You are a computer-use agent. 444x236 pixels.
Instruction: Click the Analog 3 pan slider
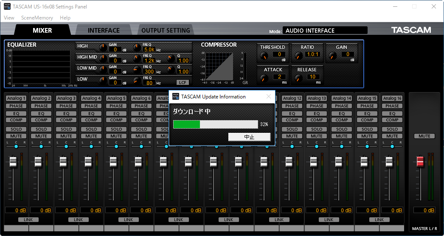(x=66, y=146)
